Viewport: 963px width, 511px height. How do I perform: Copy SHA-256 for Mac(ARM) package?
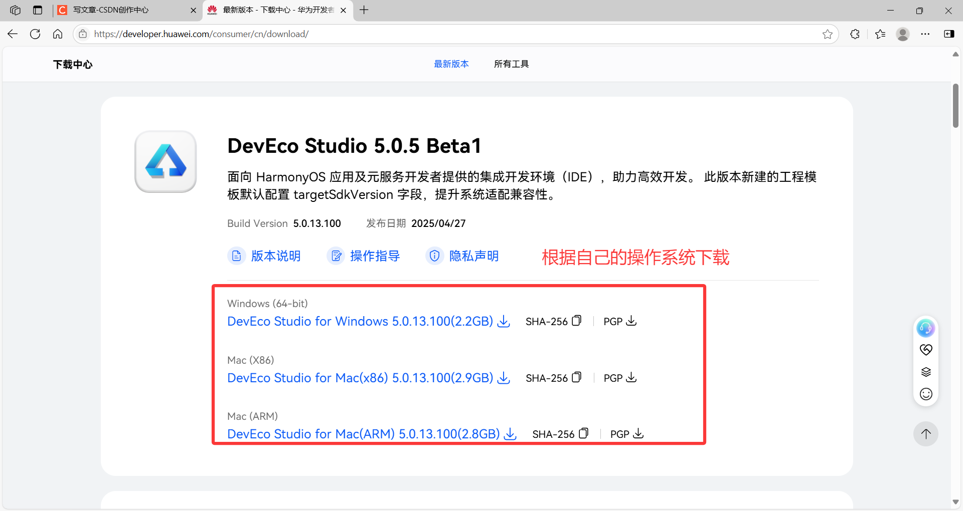(584, 433)
